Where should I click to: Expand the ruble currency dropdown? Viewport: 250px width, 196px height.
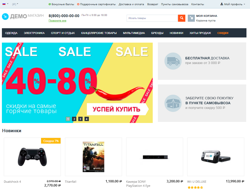pos(15,4)
